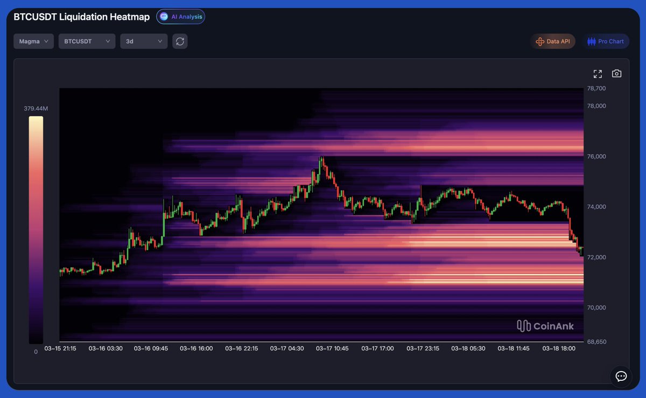Toggle the AI Analysis feature on
The height and width of the screenshot is (398, 646).
(x=180, y=16)
